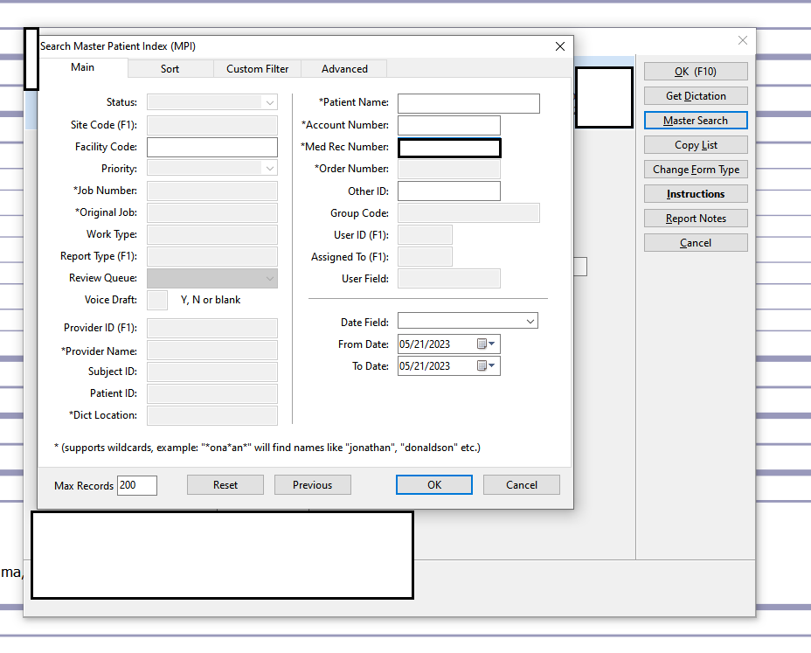View Report Notes

pyautogui.click(x=696, y=218)
